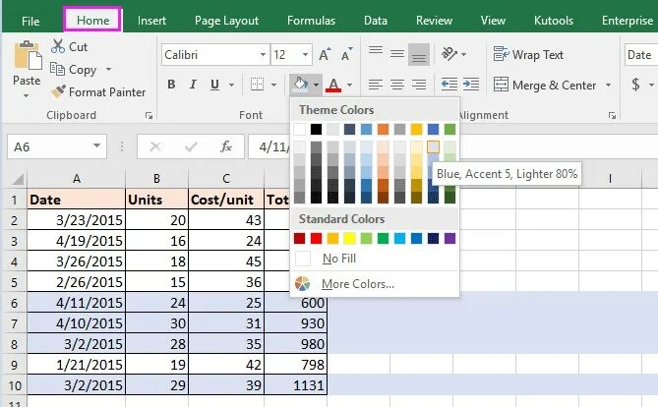Viewport: 658px width, 407px height.
Task: Toggle Underline formatting
Action: tap(214, 85)
